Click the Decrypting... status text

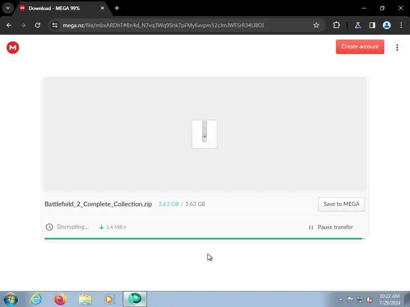[x=73, y=227]
